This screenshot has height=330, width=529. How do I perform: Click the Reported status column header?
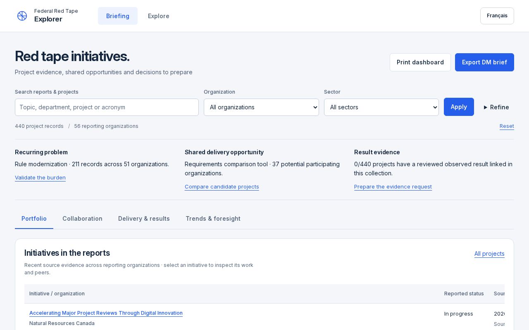coord(464,294)
